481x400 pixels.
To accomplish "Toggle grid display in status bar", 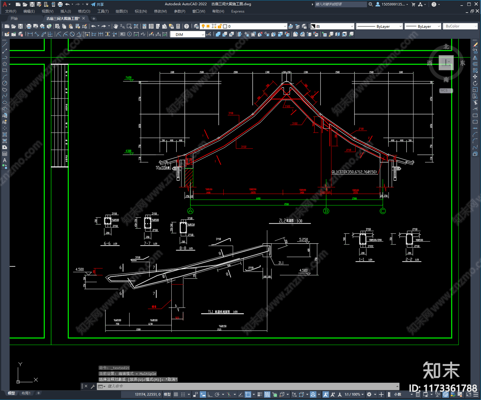I will click(x=176, y=394).
